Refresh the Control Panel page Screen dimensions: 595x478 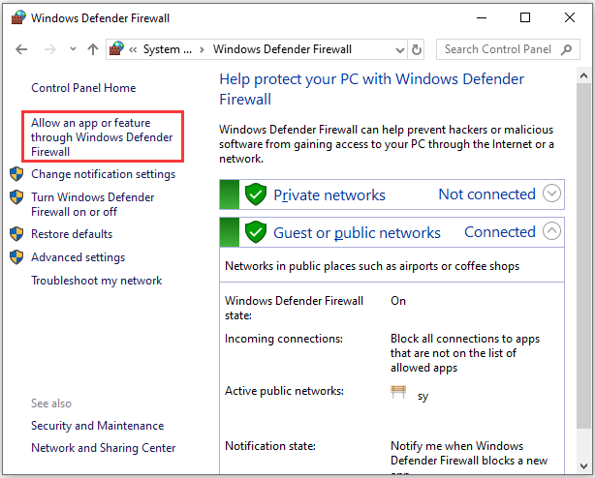(417, 49)
